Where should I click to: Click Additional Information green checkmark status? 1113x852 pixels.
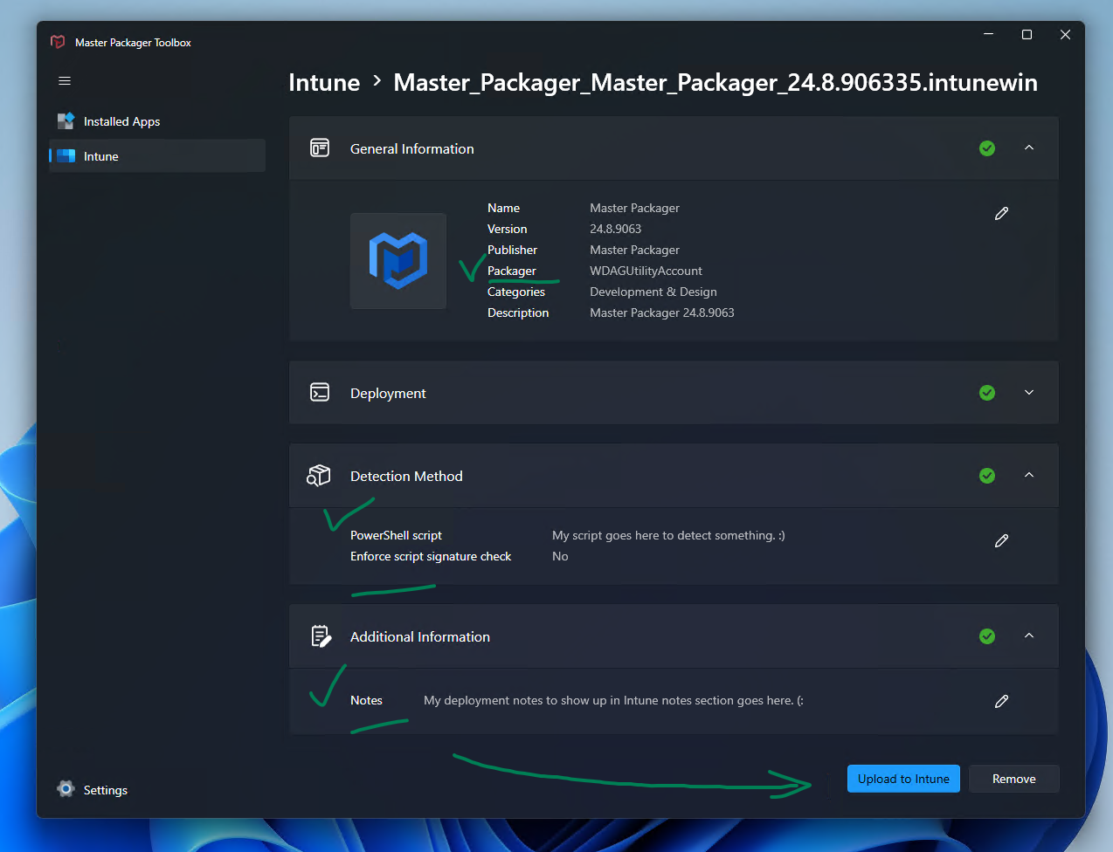(x=987, y=636)
